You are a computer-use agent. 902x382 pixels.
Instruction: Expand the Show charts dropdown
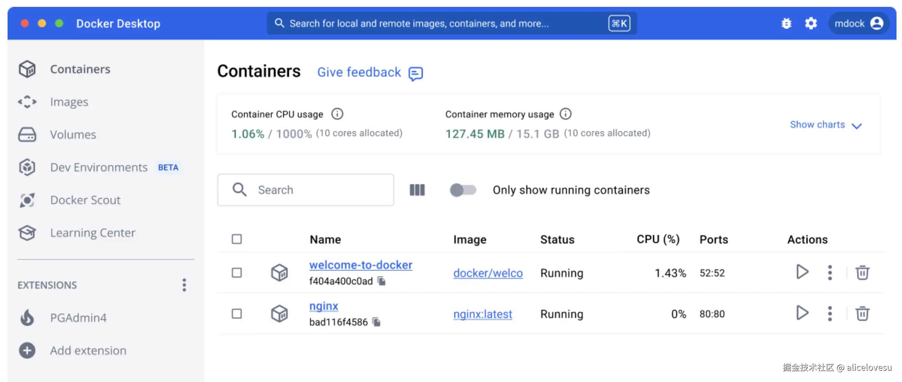tap(826, 125)
